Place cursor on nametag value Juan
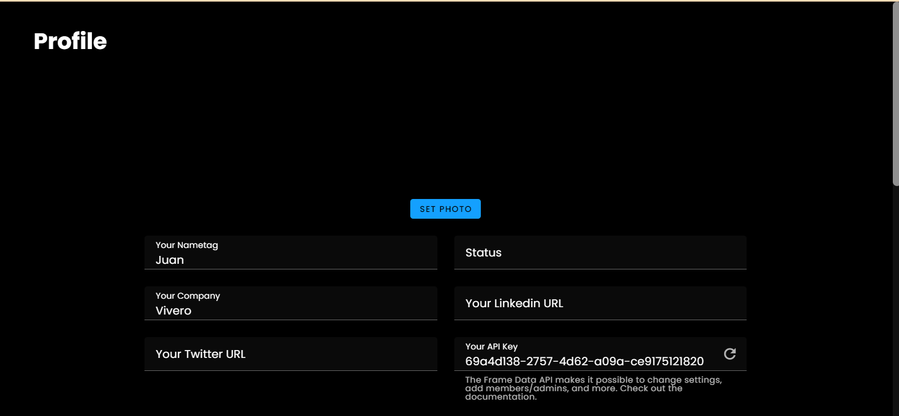899x416 pixels. [x=170, y=260]
